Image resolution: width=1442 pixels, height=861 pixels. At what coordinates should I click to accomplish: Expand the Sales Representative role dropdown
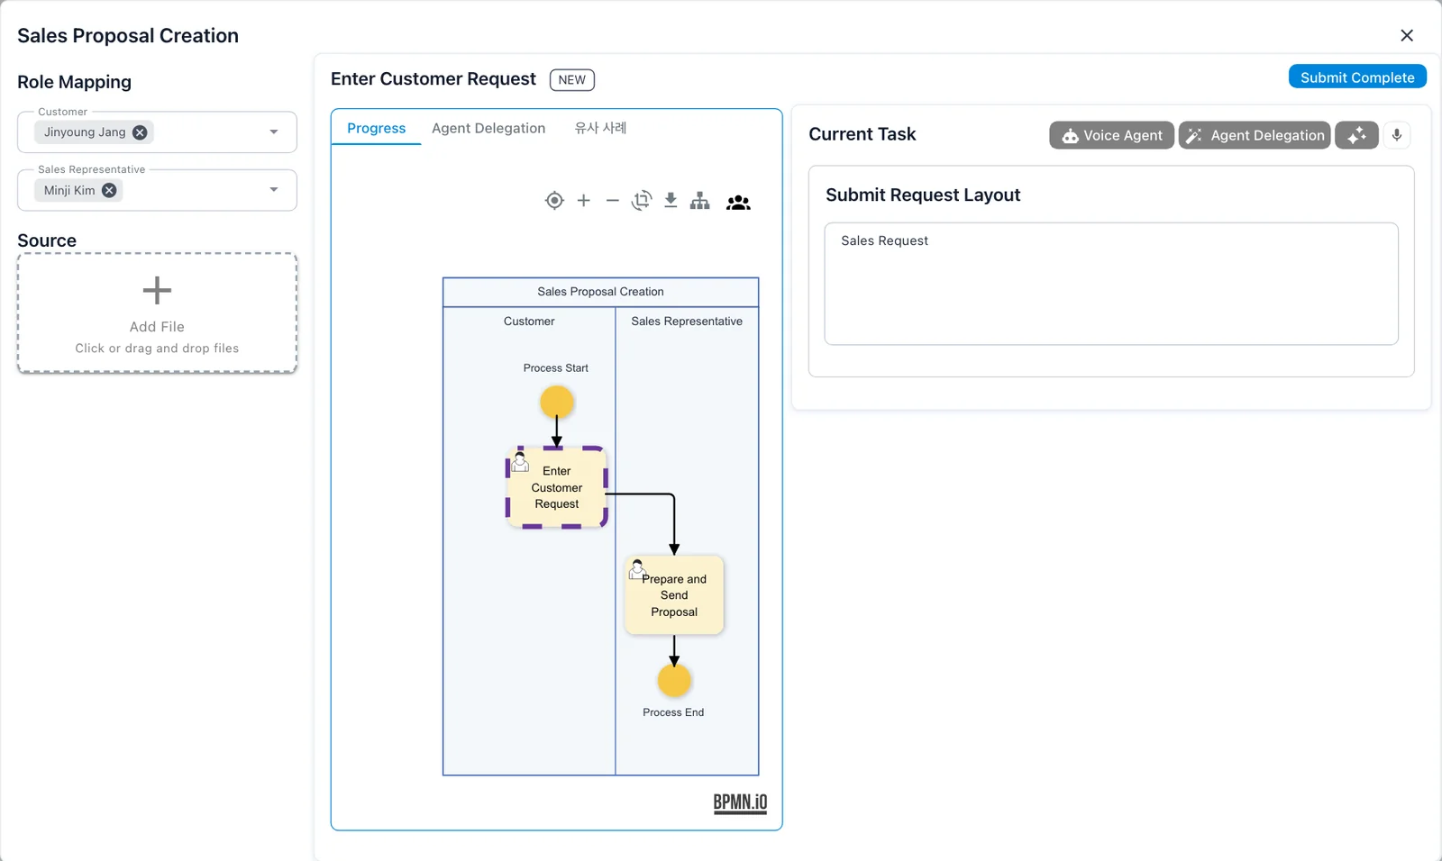pyautogui.click(x=274, y=190)
